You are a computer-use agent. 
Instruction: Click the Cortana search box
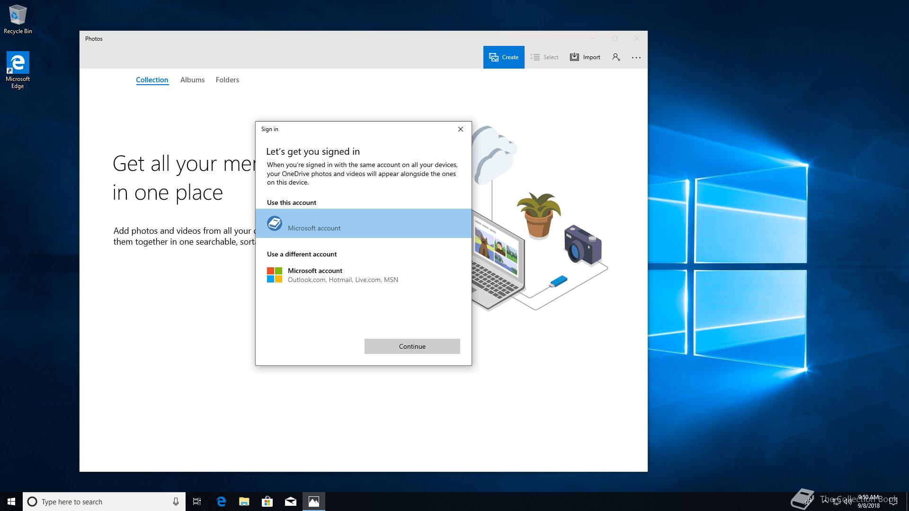[104, 502]
